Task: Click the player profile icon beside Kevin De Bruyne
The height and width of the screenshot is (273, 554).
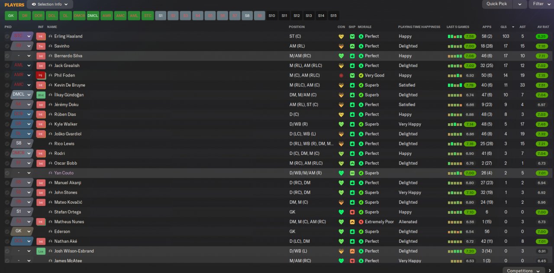Action: click(50, 85)
